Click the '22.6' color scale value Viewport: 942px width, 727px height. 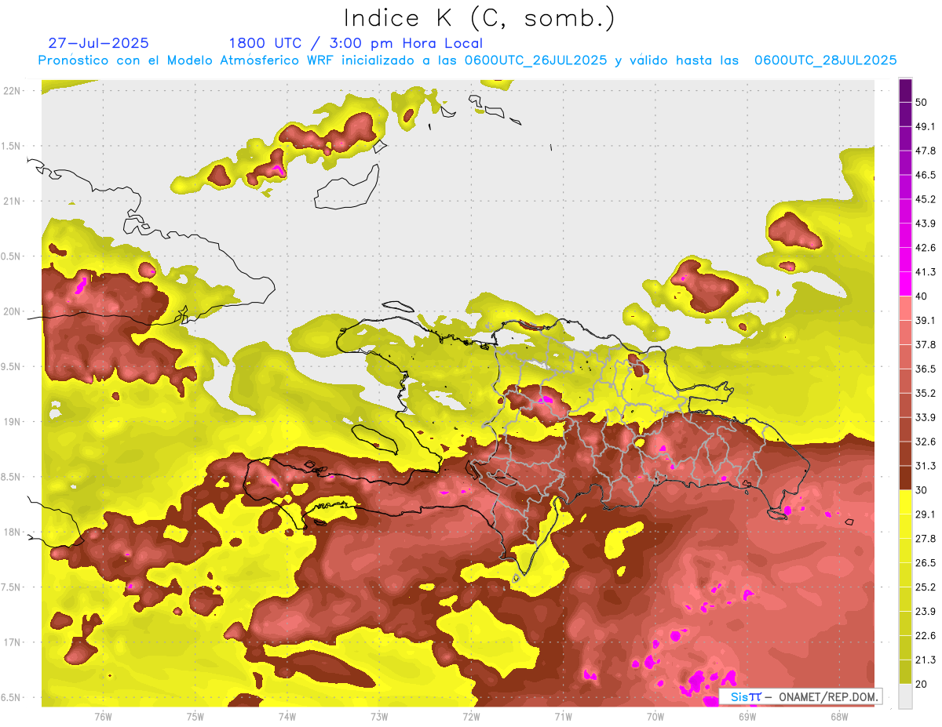point(926,635)
